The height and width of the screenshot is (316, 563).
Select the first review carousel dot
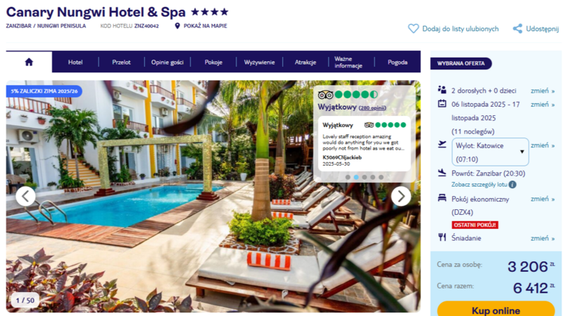[x=348, y=177]
